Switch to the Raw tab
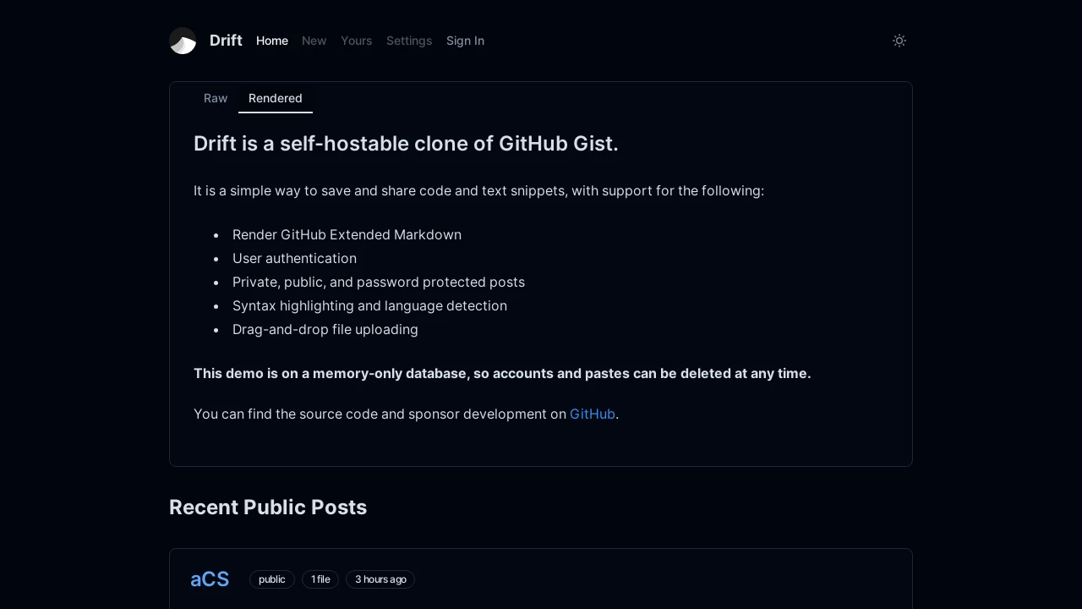The height and width of the screenshot is (609, 1082). pyautogui.click(x=216, y=98)
